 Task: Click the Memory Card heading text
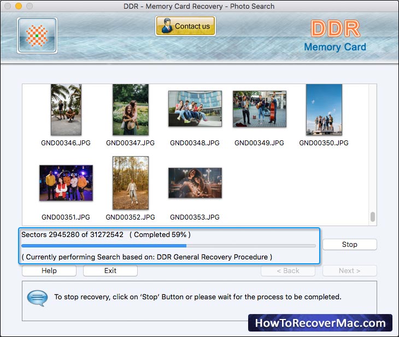click(335, 47)
